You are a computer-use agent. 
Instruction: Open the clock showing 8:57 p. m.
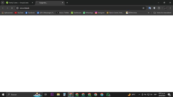tap(162, 95)
